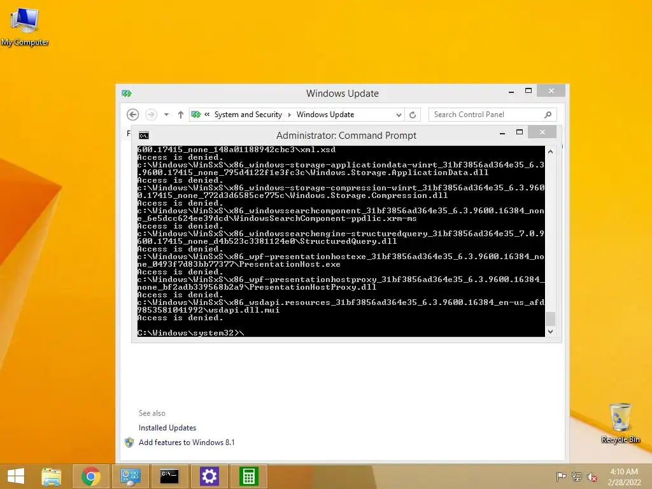Click Windows Update breadcrumb in address bar
This screenshot has height=489, width=652.
325,115
